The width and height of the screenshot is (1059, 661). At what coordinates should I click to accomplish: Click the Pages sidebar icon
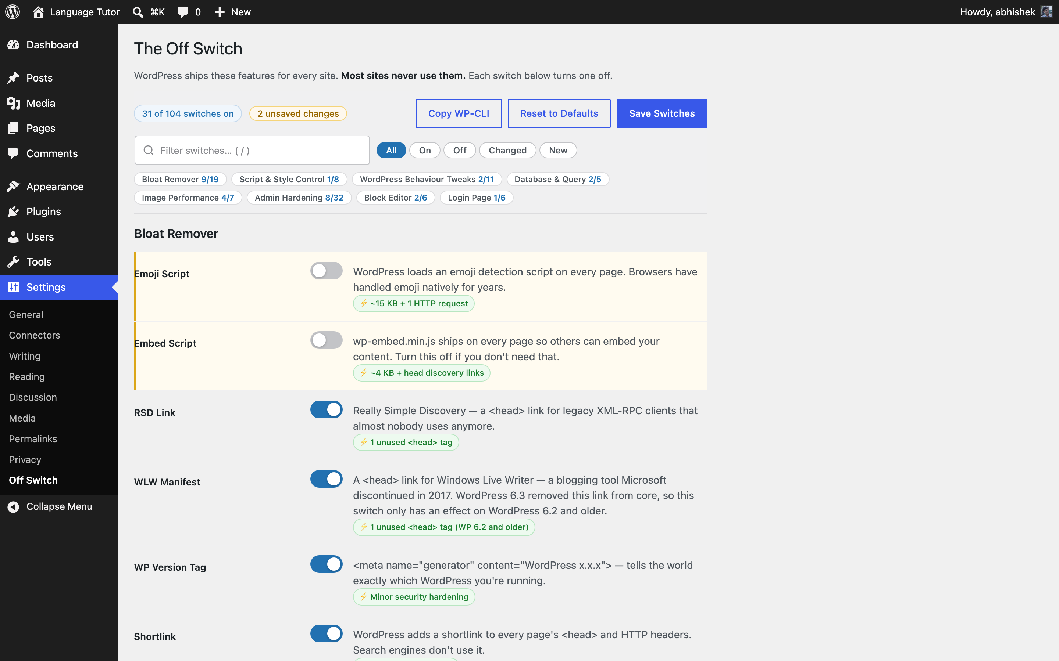click(14, 128)
